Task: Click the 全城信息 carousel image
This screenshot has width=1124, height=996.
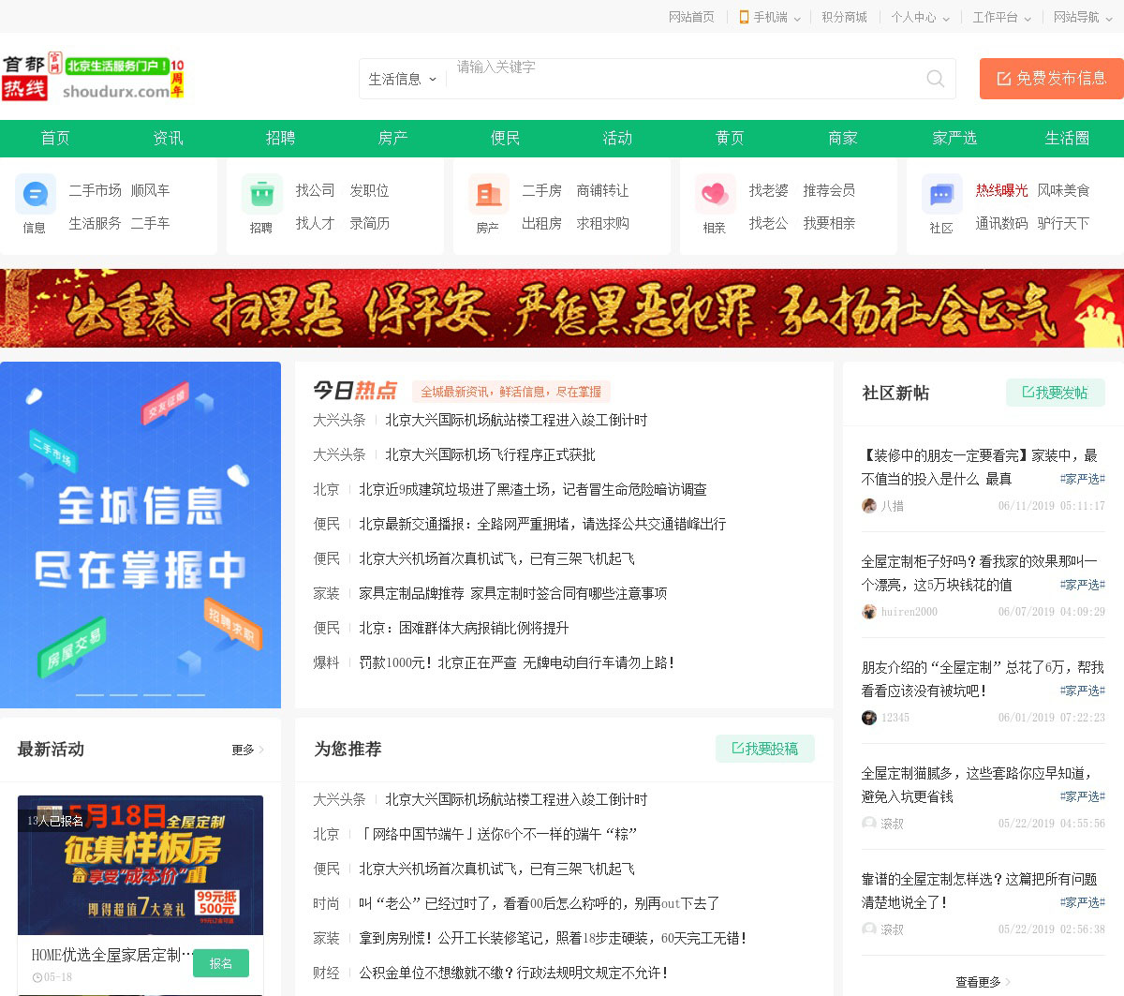Action: point(140,535)
